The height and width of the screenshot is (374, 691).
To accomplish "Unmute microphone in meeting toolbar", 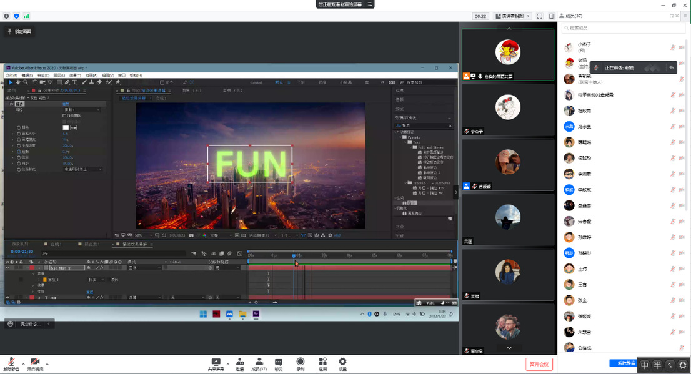I will (x=11, y=362).
